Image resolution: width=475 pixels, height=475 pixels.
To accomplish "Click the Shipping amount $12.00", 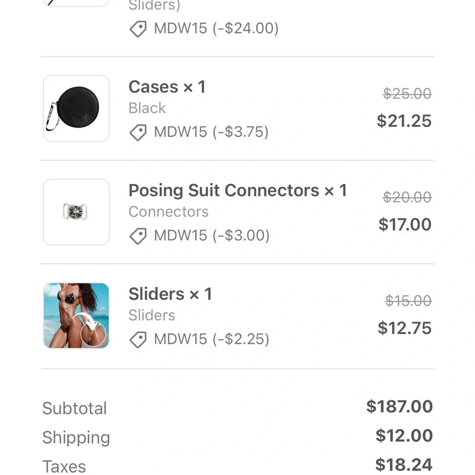I will (x=404, y=436).
